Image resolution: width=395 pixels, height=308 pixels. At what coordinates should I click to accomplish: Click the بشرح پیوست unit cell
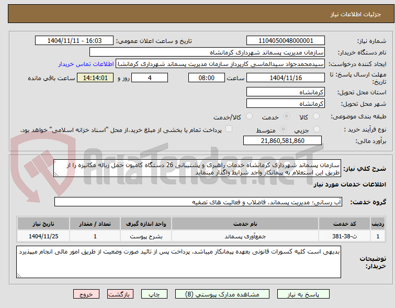(146, 236)
